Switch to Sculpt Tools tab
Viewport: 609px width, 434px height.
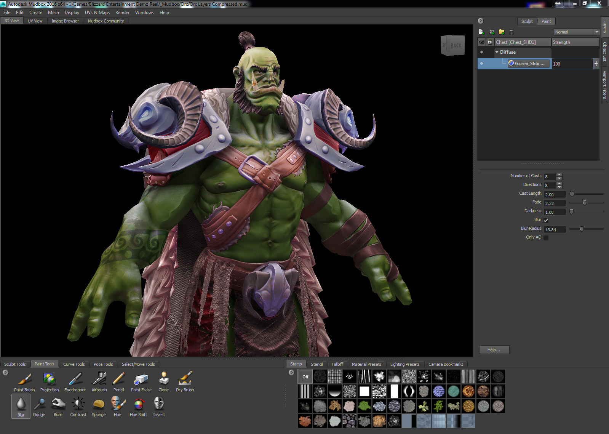tap(15, 364)
